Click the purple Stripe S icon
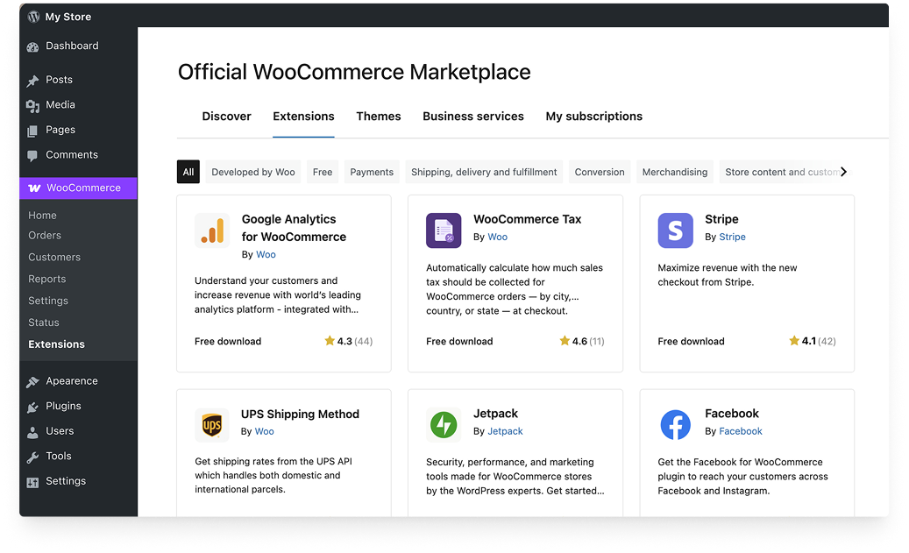Screen dimensions: 909x553 (x=675, y=230)
